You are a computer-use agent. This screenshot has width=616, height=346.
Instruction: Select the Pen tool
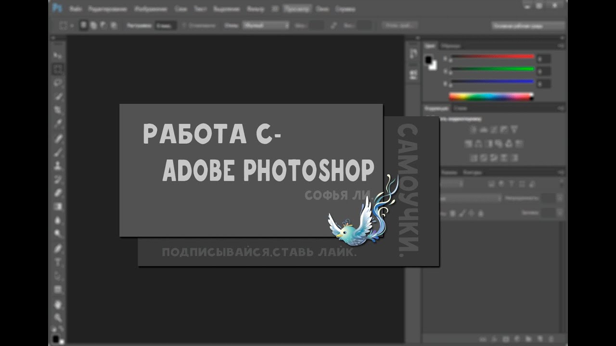coord(58,249)
